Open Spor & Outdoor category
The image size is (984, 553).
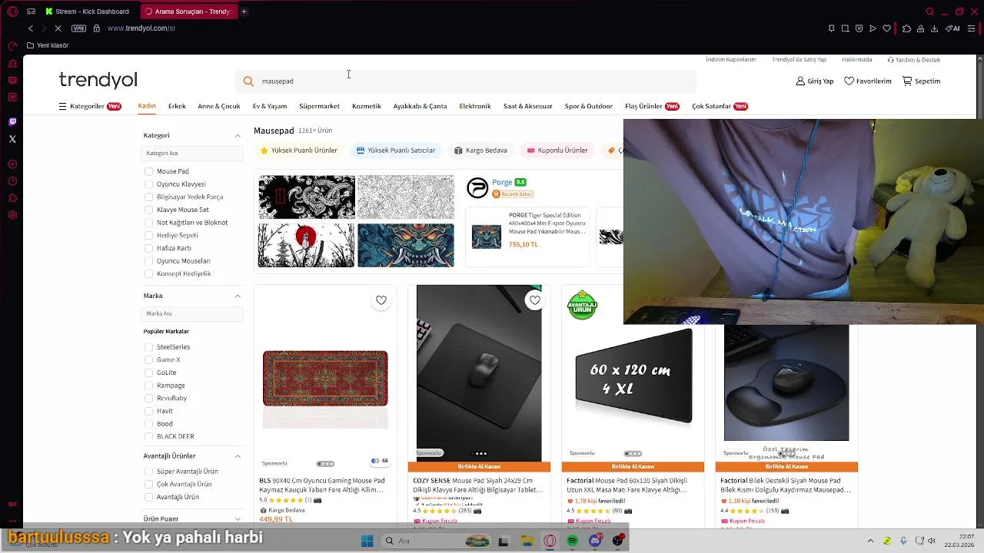(x=589, y=106)
